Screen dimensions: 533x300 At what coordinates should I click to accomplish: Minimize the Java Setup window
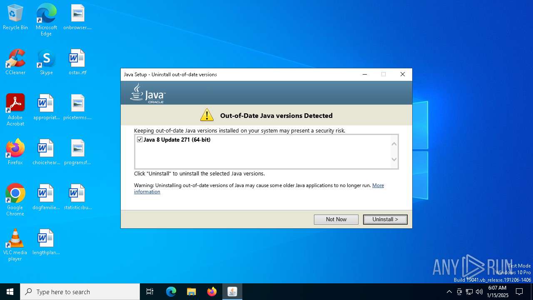365,74
